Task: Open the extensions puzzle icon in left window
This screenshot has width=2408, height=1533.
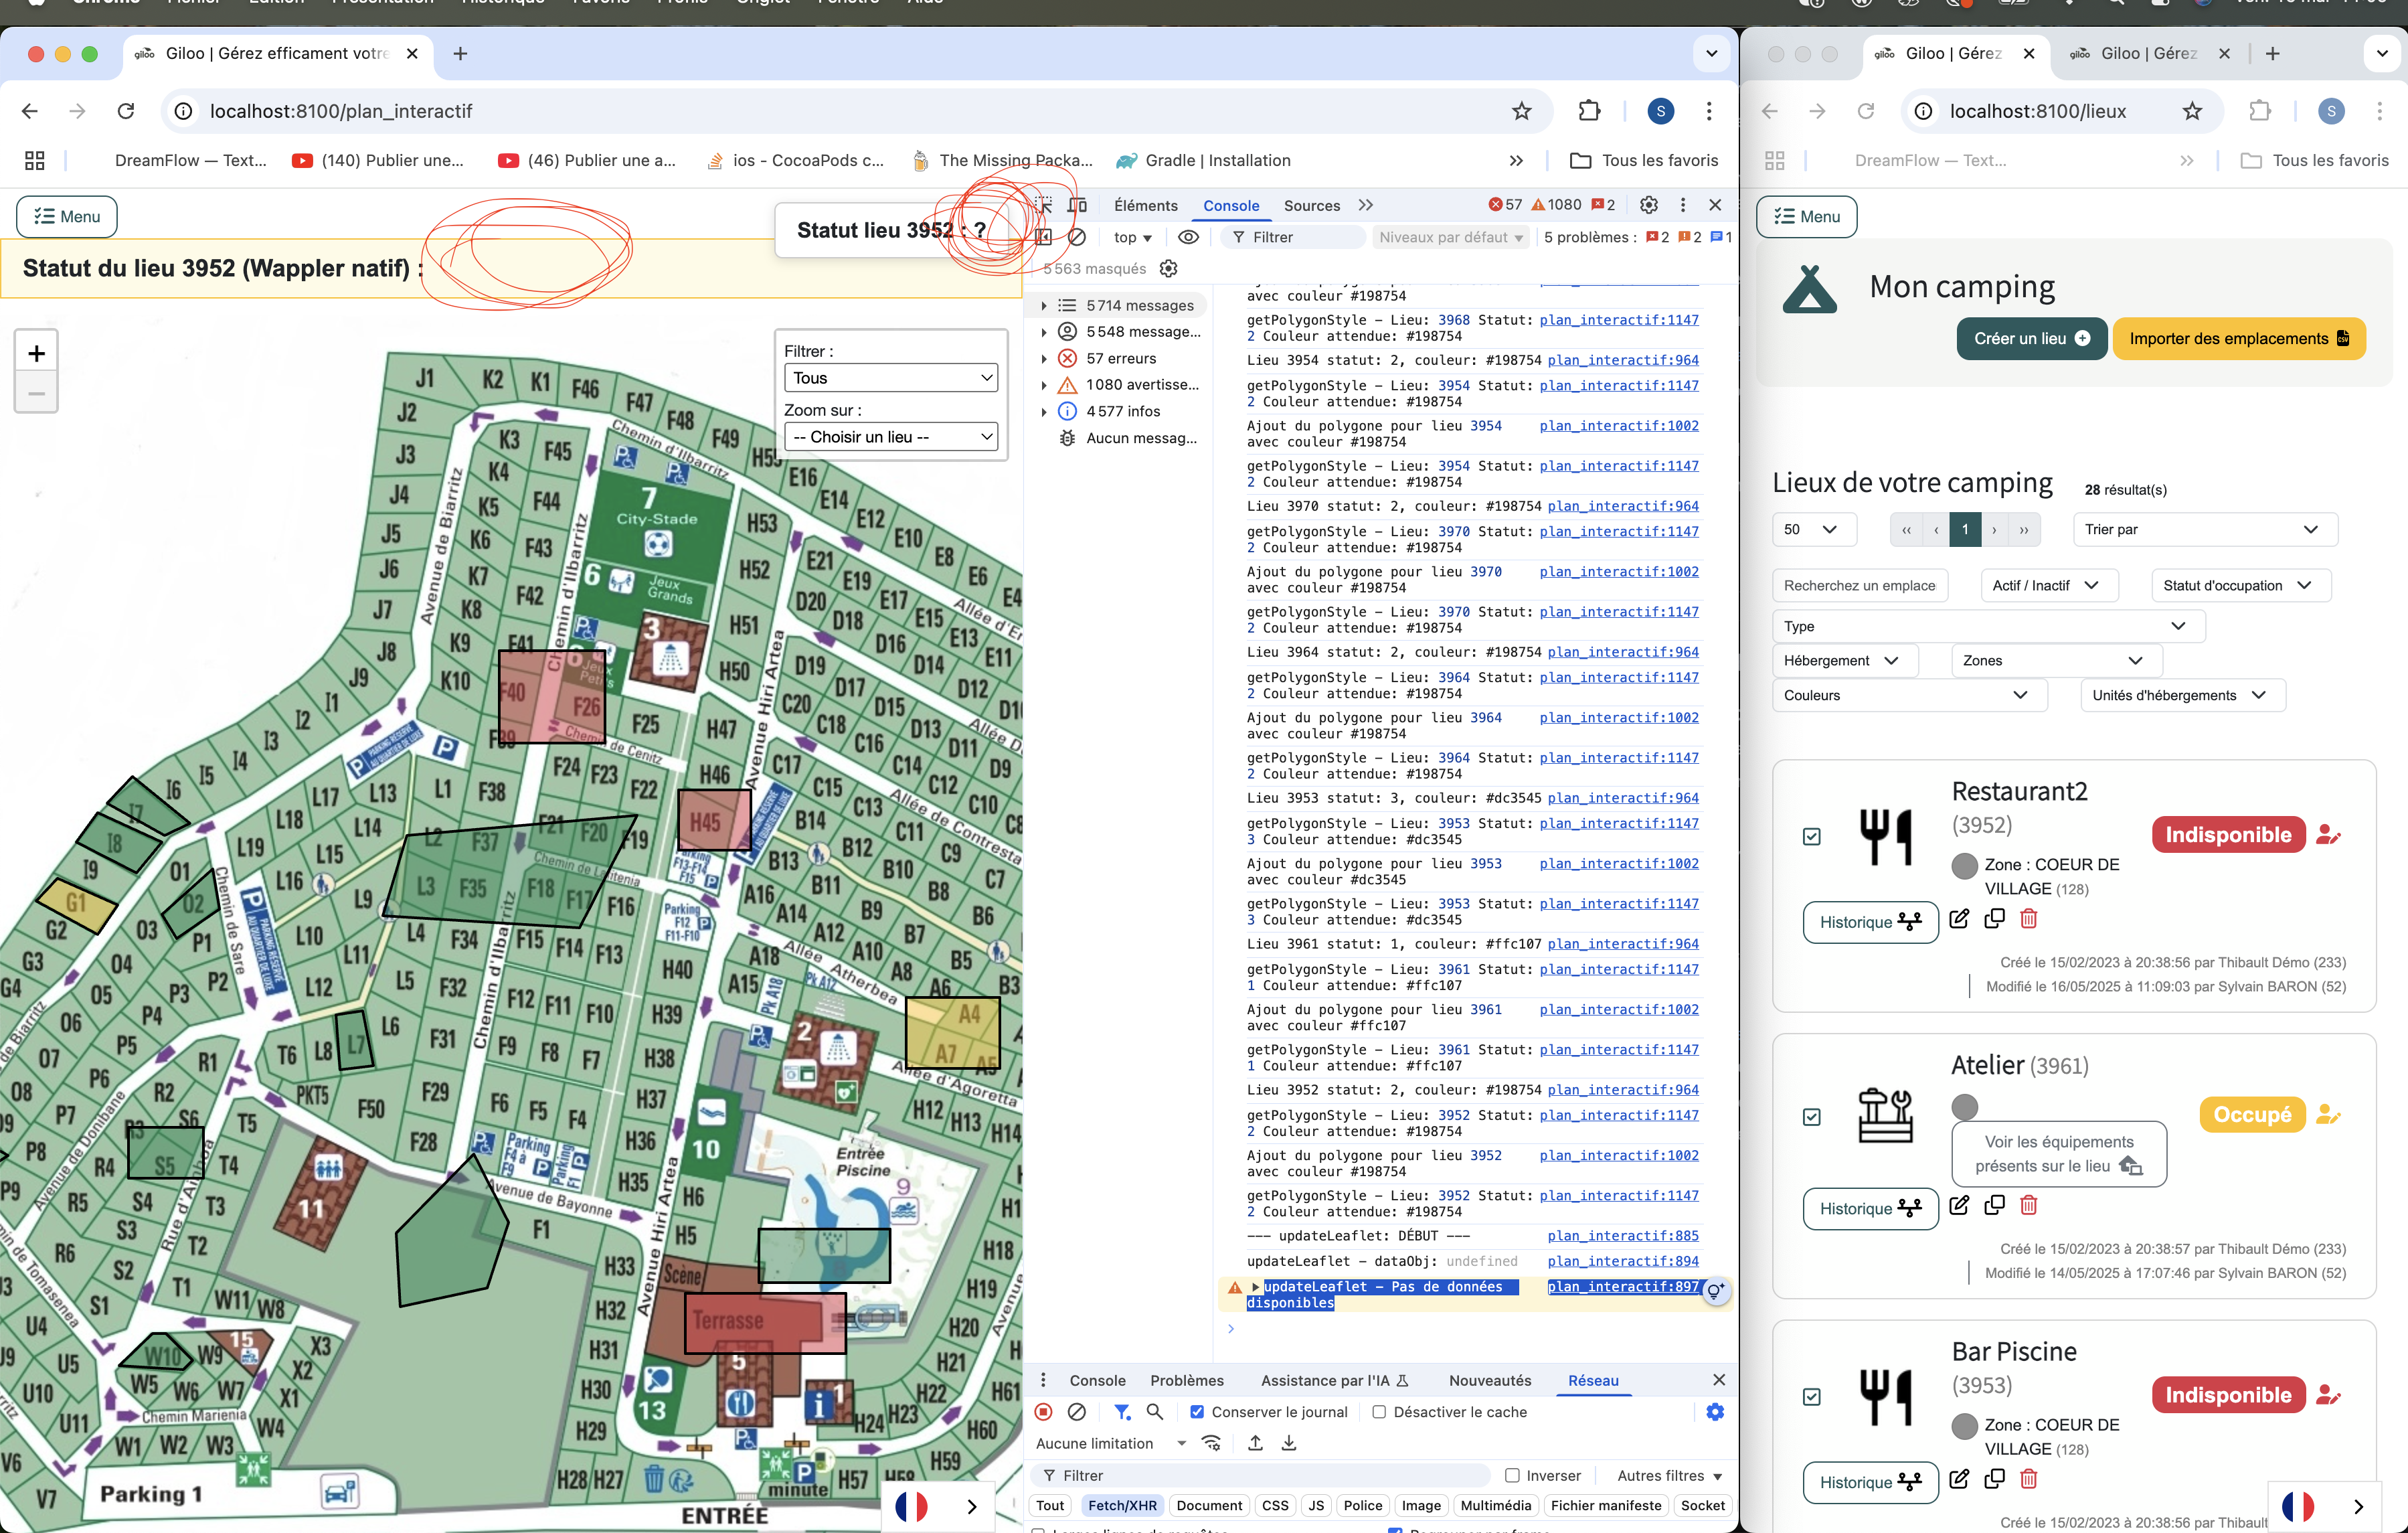Action: (x=1589, y=111)
